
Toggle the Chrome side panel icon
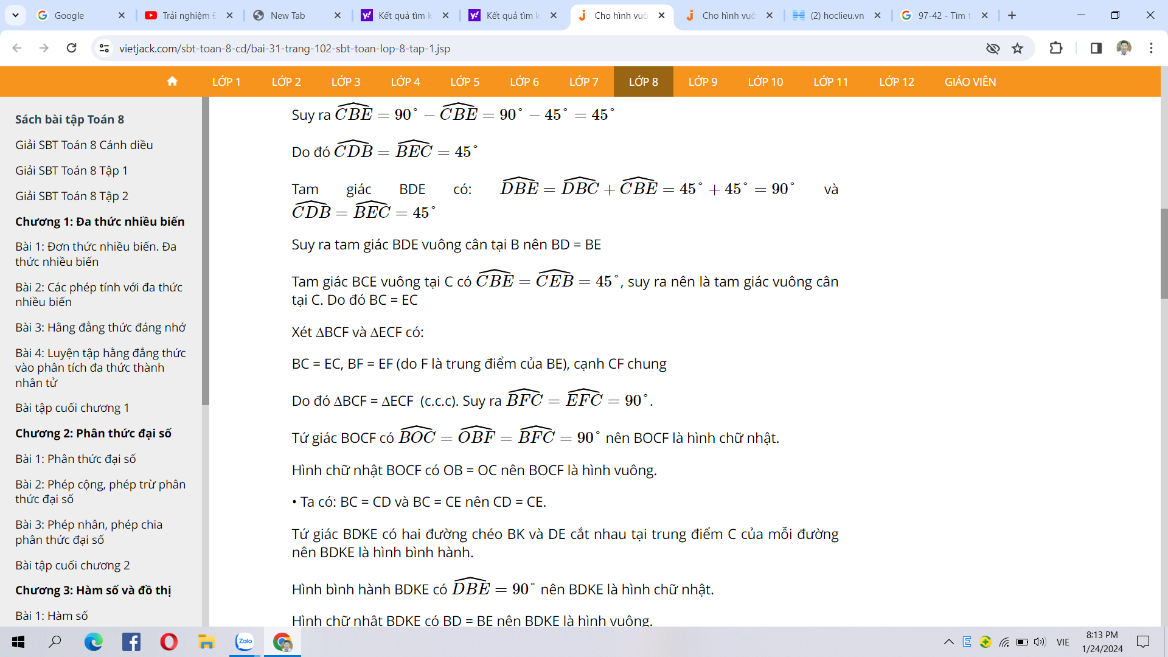(x=1096, y=48)
